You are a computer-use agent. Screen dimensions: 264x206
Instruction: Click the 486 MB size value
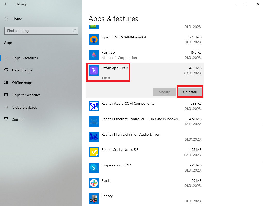click(195, 68)
